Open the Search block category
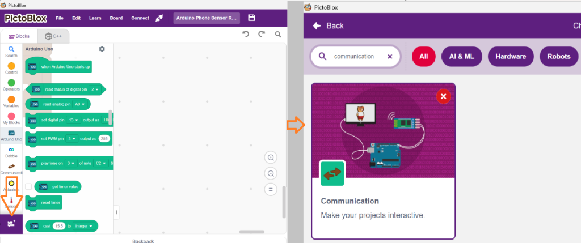Screen dimensions: 581x243 click(x=11, y=52)
